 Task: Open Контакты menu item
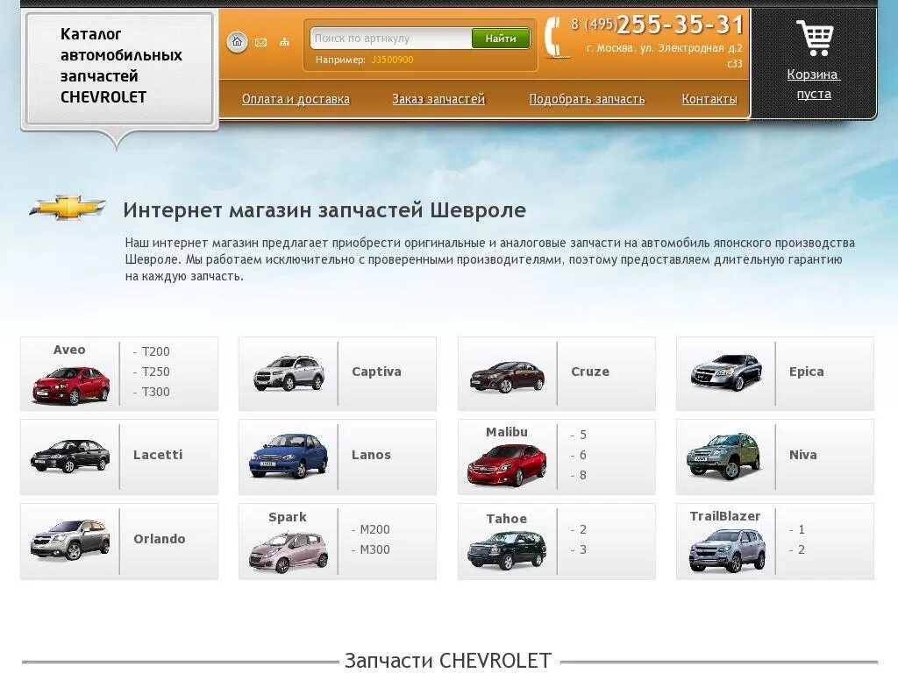(x=709, y=99)
